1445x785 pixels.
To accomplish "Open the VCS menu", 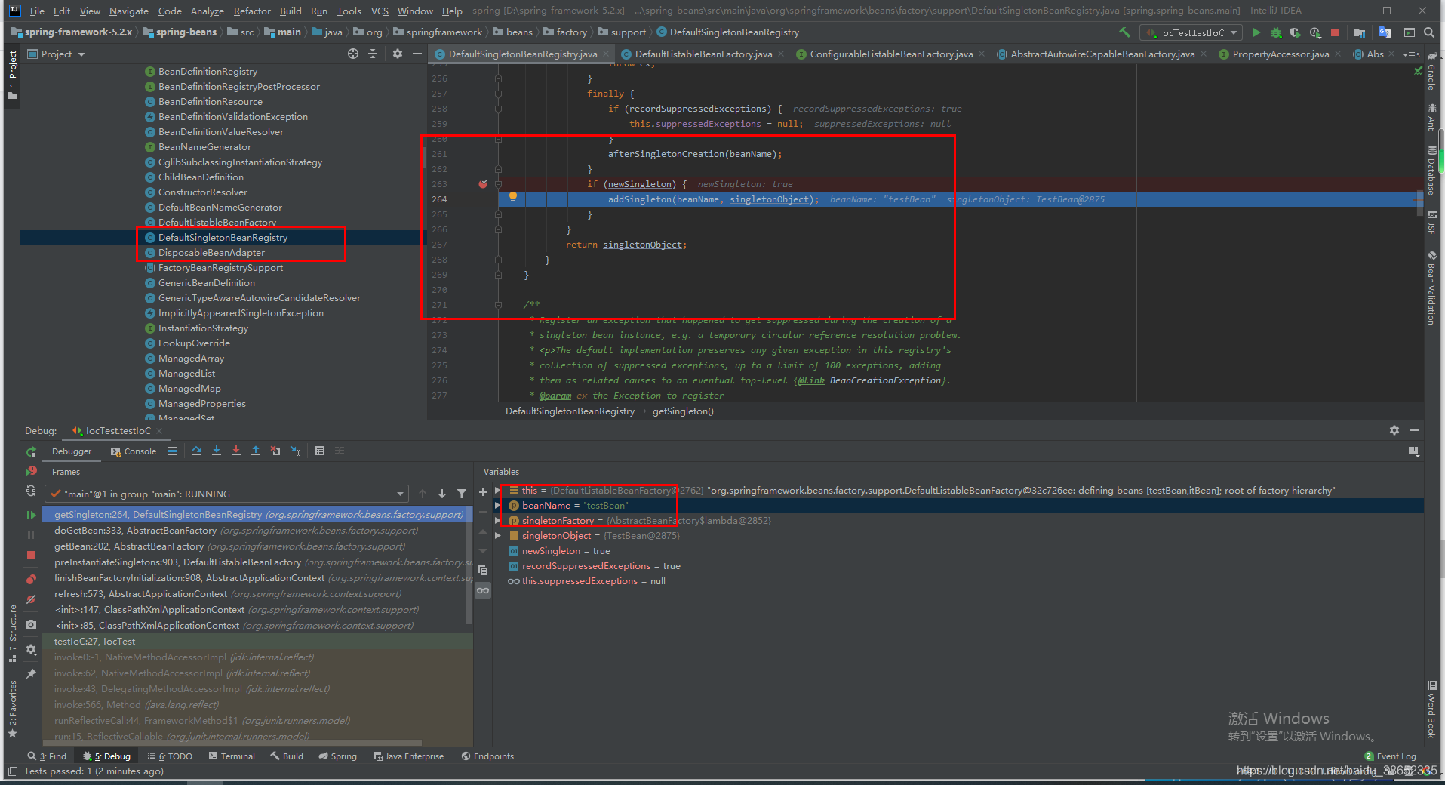I will [x=380, y=11].
